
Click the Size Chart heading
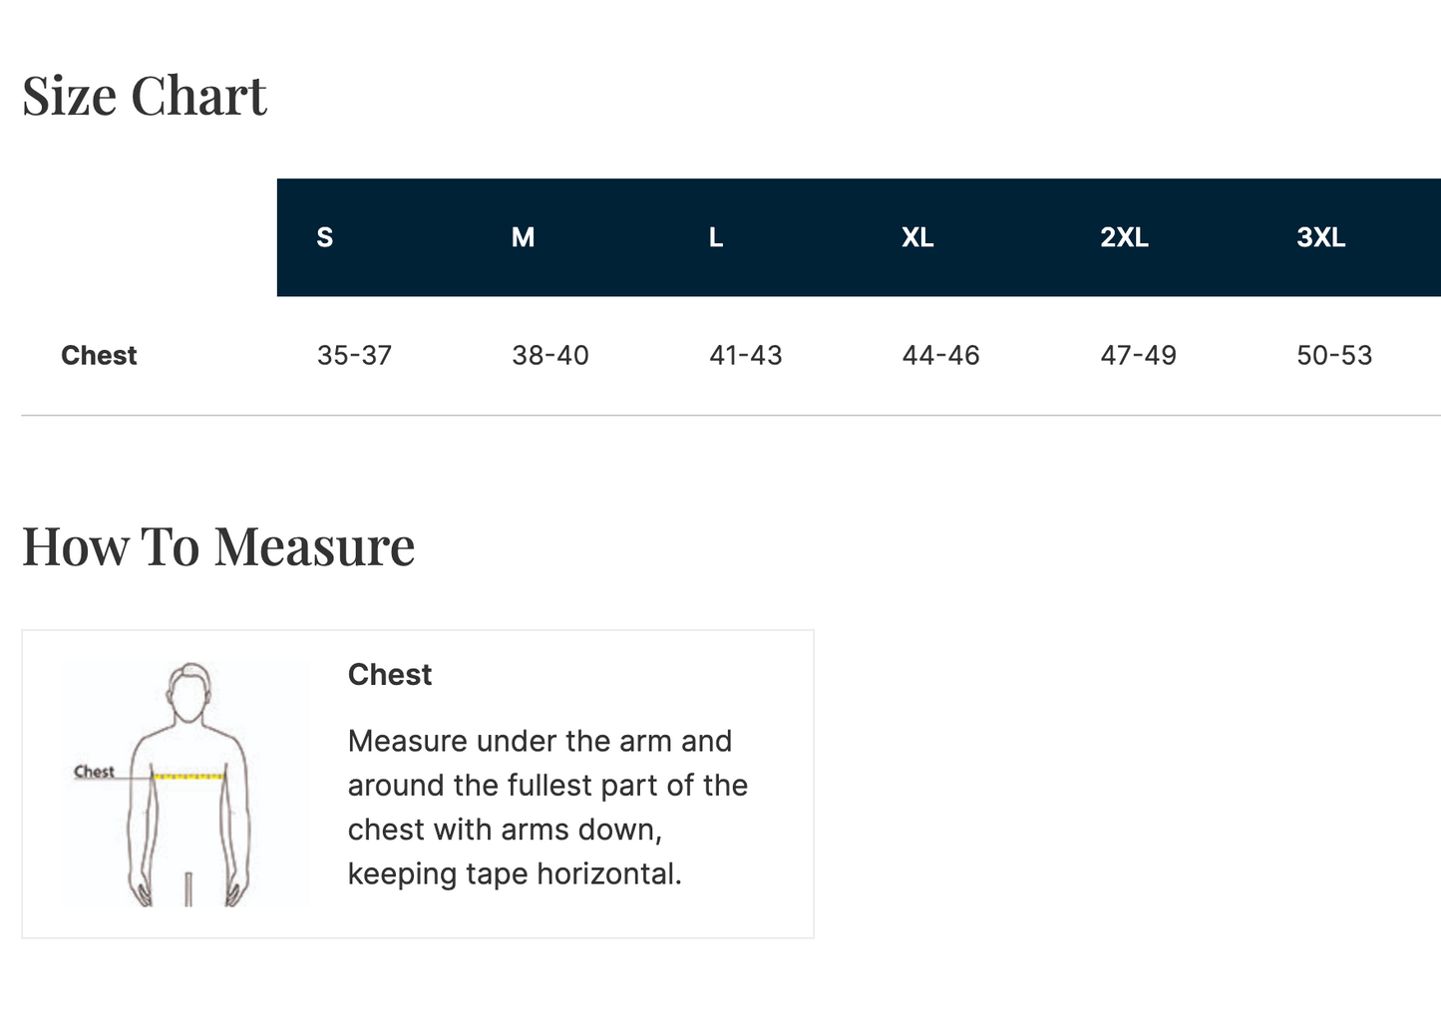145,97
